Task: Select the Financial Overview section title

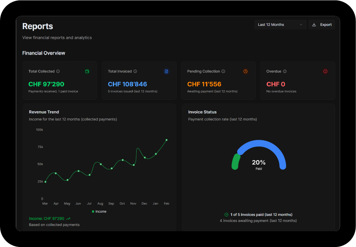Action: click(43, 53)
